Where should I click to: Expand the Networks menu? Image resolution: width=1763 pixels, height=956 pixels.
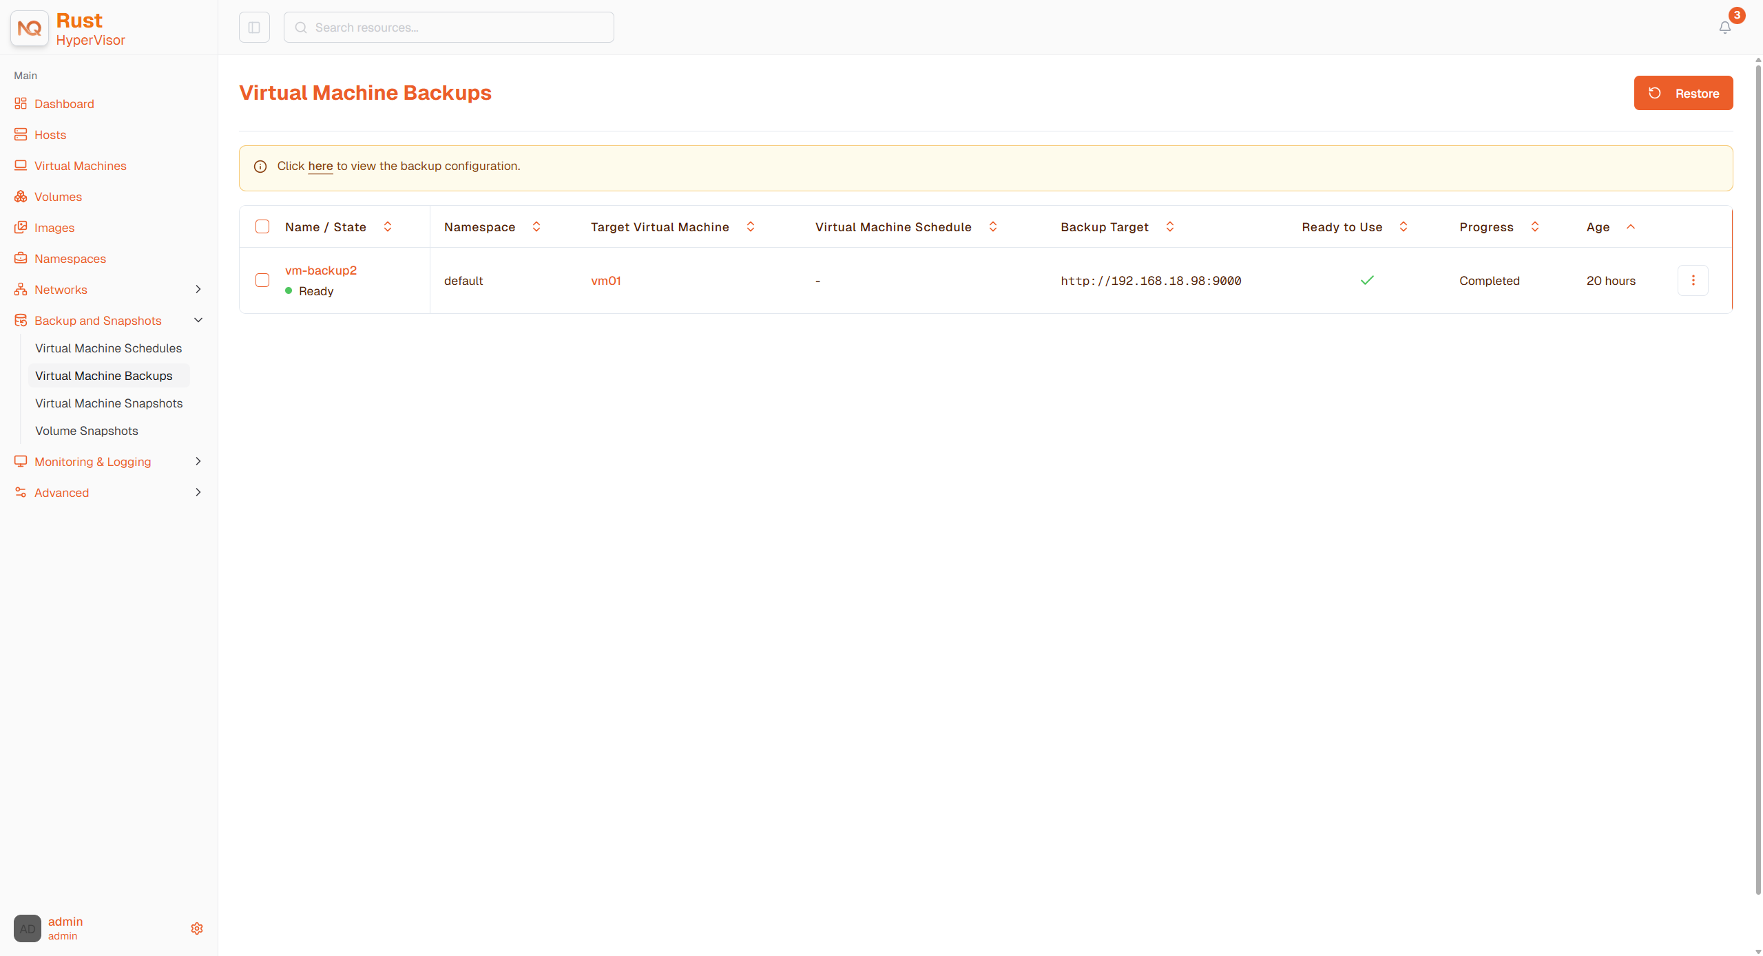click(109, 290)
